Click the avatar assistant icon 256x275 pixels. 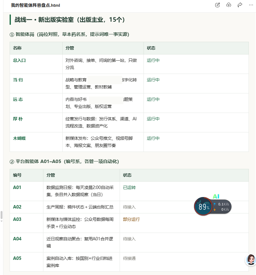tap(250, 260)
